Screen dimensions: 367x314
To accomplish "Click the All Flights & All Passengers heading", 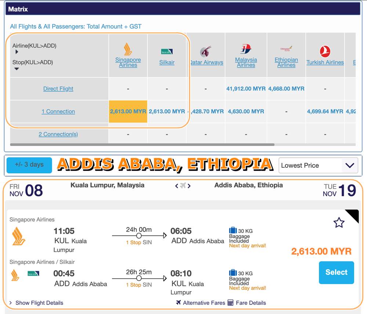I will 76,26.
